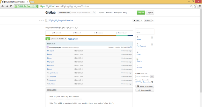This screenshot has height=107, width=202.
Task: Click the HTTPS clone link
Action: tap(138, 82)
